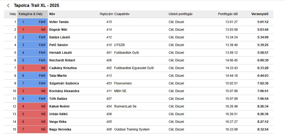
Task: Click the Utolsó pontfogás column header
Action: 180,14
